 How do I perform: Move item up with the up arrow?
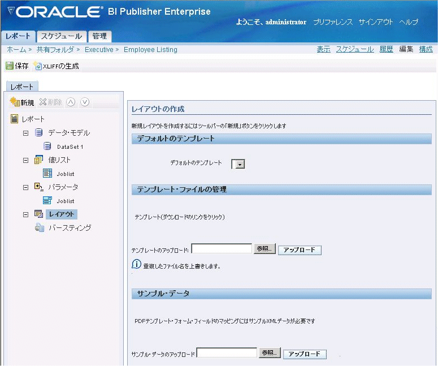point(71,102)
